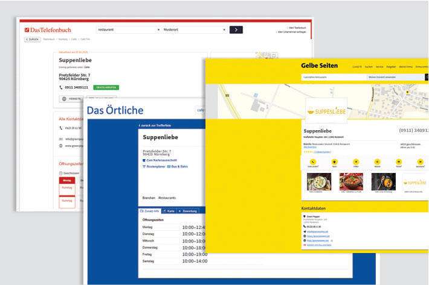Click phone icon beside 0911 3409121

tap(61, 87)
